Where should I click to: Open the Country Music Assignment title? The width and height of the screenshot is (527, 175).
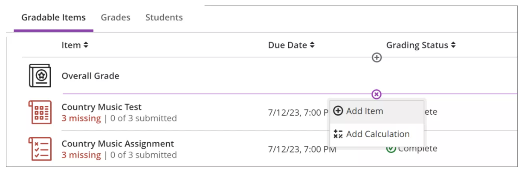point(118,144)
